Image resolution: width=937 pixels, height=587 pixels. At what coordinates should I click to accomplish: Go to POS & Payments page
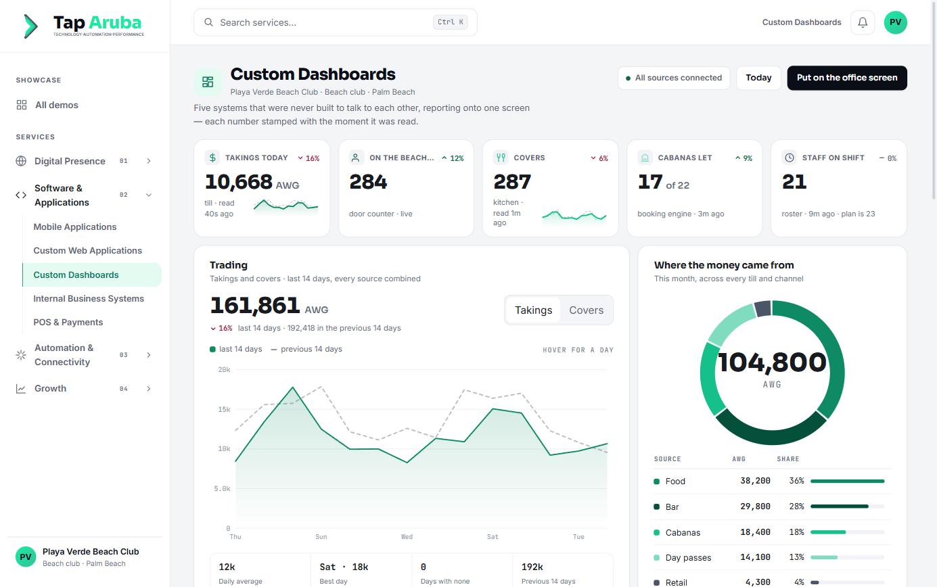click(68, 322)
